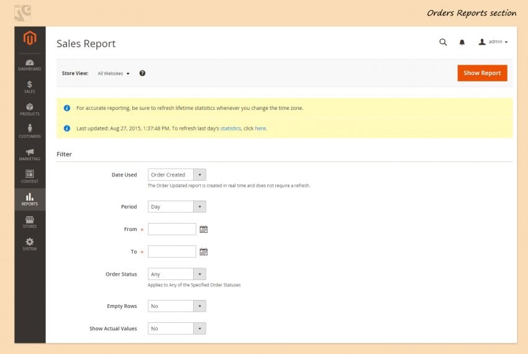
Task: Open the Order Status dropdown
Action: click(177, 274)
